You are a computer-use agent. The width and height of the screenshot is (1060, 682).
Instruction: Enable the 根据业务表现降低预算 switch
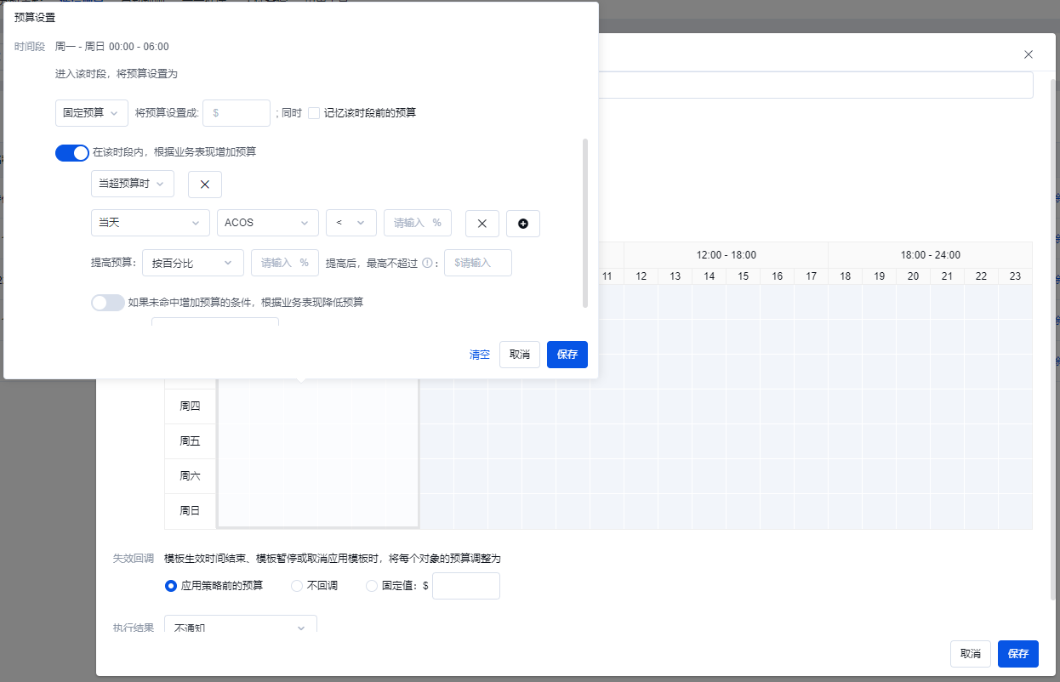click(x=108, y=303)
